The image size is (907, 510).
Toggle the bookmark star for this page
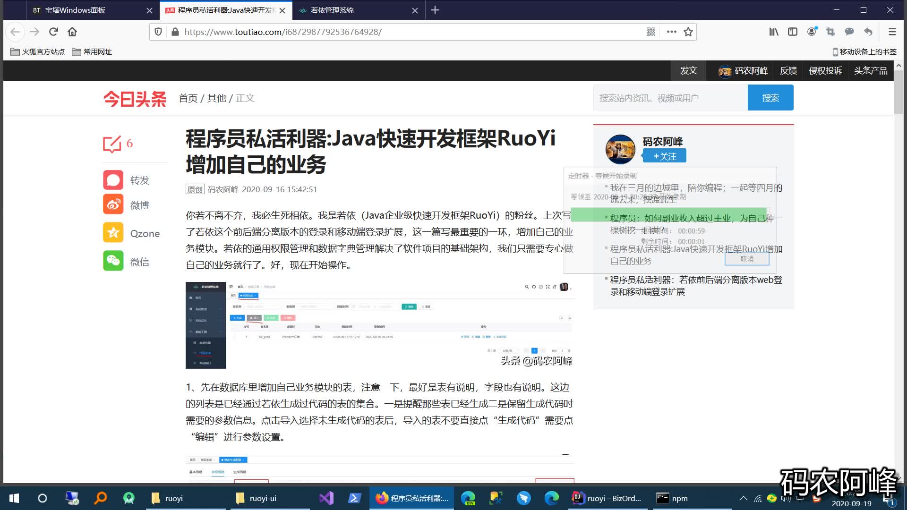(688, 32)
